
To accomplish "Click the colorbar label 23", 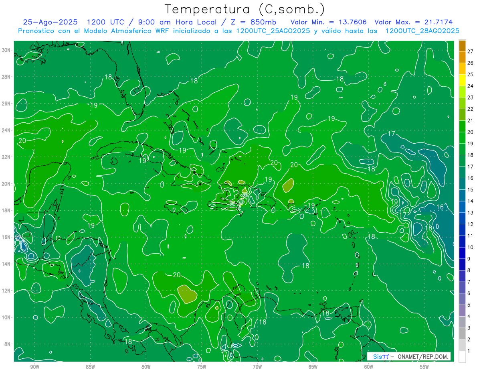I will (471, 97).
